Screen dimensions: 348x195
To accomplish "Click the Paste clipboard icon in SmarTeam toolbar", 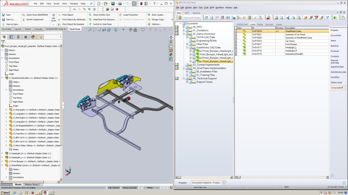I will 299,18.
